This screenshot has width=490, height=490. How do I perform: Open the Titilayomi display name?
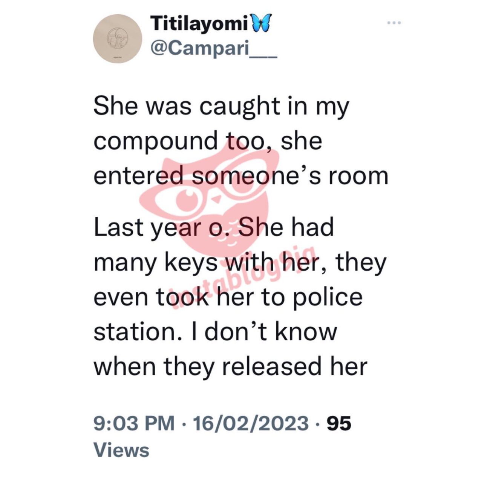click(x=199, y=23)
